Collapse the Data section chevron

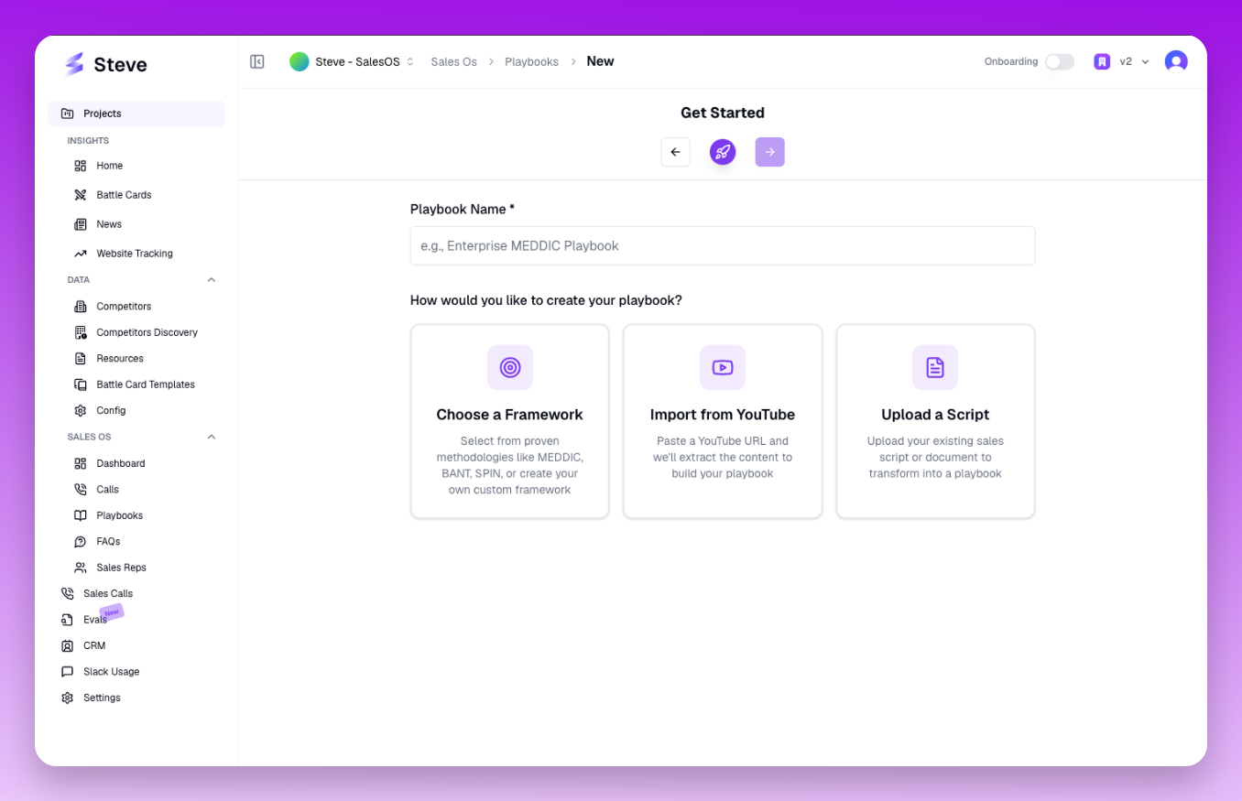tap(212, 280)
